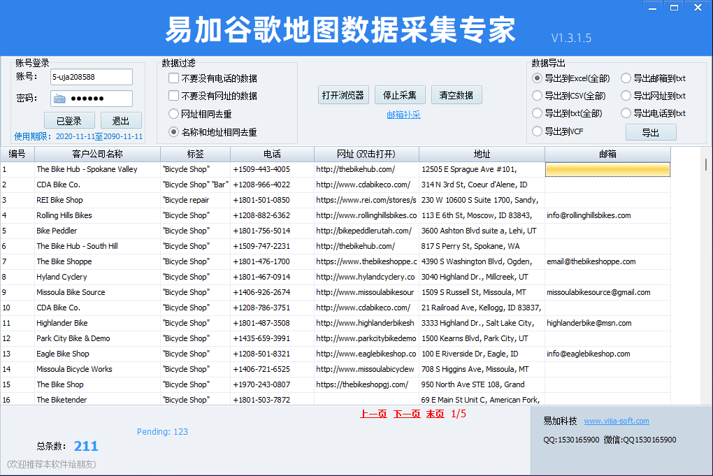The image size is (713, 476).
Task: Sort by 客户公司名称 column header
Action: [97, 154]
